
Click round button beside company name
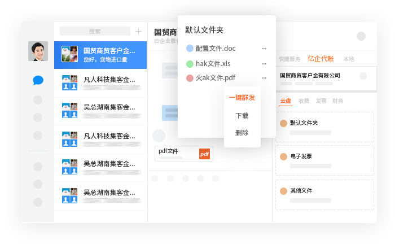363,76
